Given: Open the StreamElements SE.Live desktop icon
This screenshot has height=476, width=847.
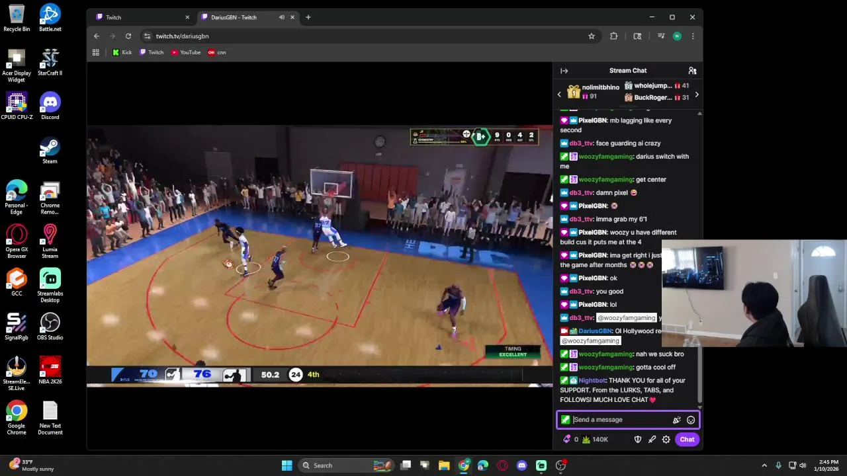Looking at the screenshot, I should pos(17,374).
